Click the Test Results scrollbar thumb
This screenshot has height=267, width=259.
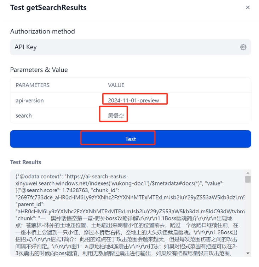pyautogui.click(x=248, y=179)
